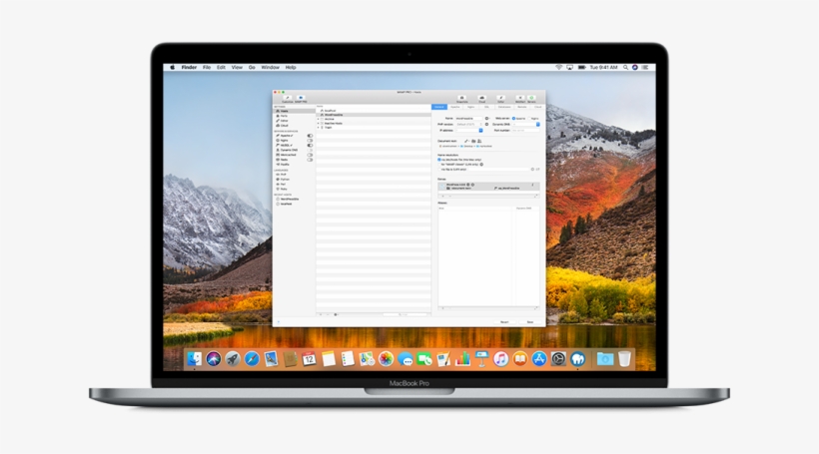Open App Store from the Dock
The image size is (819, 454).
click(539, 359)
